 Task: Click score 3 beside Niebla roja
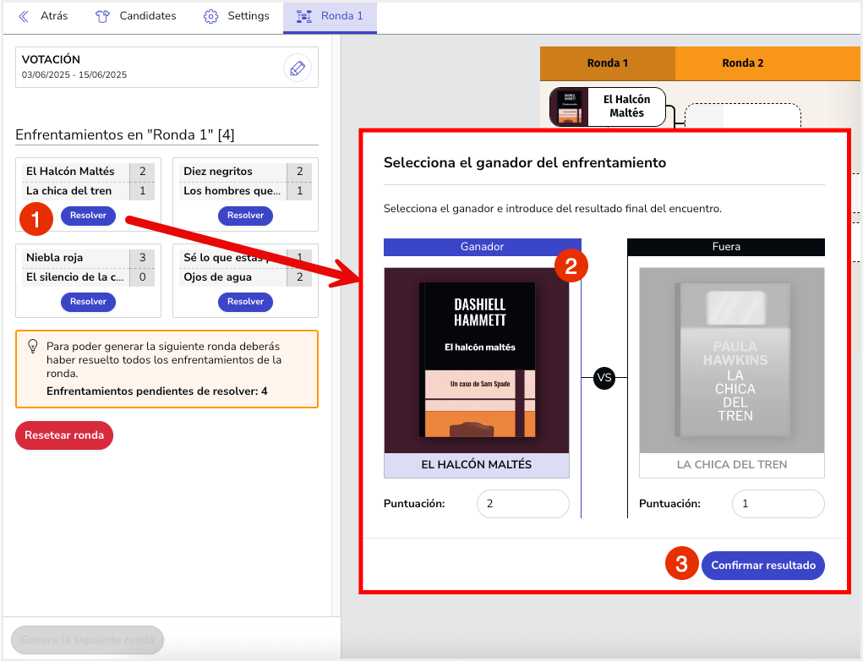point(143,258)
